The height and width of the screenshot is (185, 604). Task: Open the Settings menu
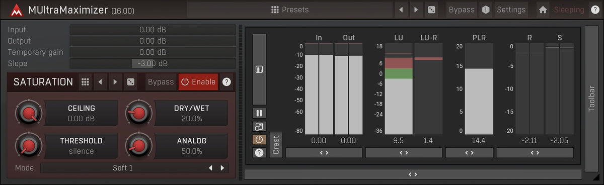511,10
